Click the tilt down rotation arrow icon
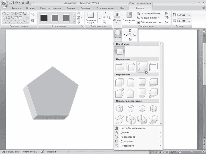This screenshot has height=154, width=206. click(x=130, y=39)
